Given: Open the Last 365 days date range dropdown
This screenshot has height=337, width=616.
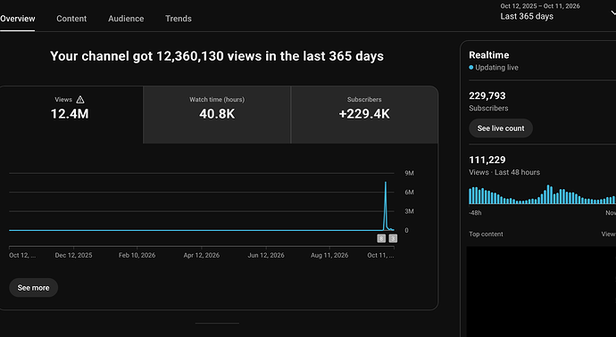Looking at the screenshot, I should 558,12.
